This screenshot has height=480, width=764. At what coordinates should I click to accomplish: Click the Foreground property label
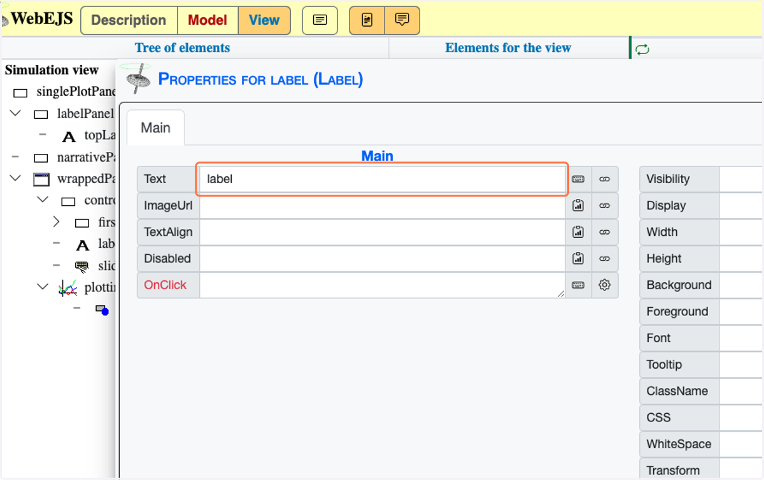[679, 312]
